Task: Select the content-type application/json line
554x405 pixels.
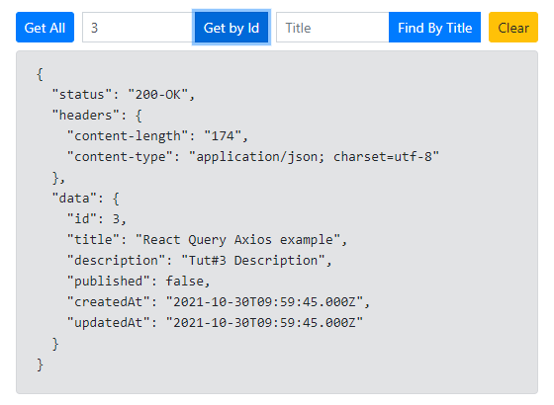Action: point(253,157)
